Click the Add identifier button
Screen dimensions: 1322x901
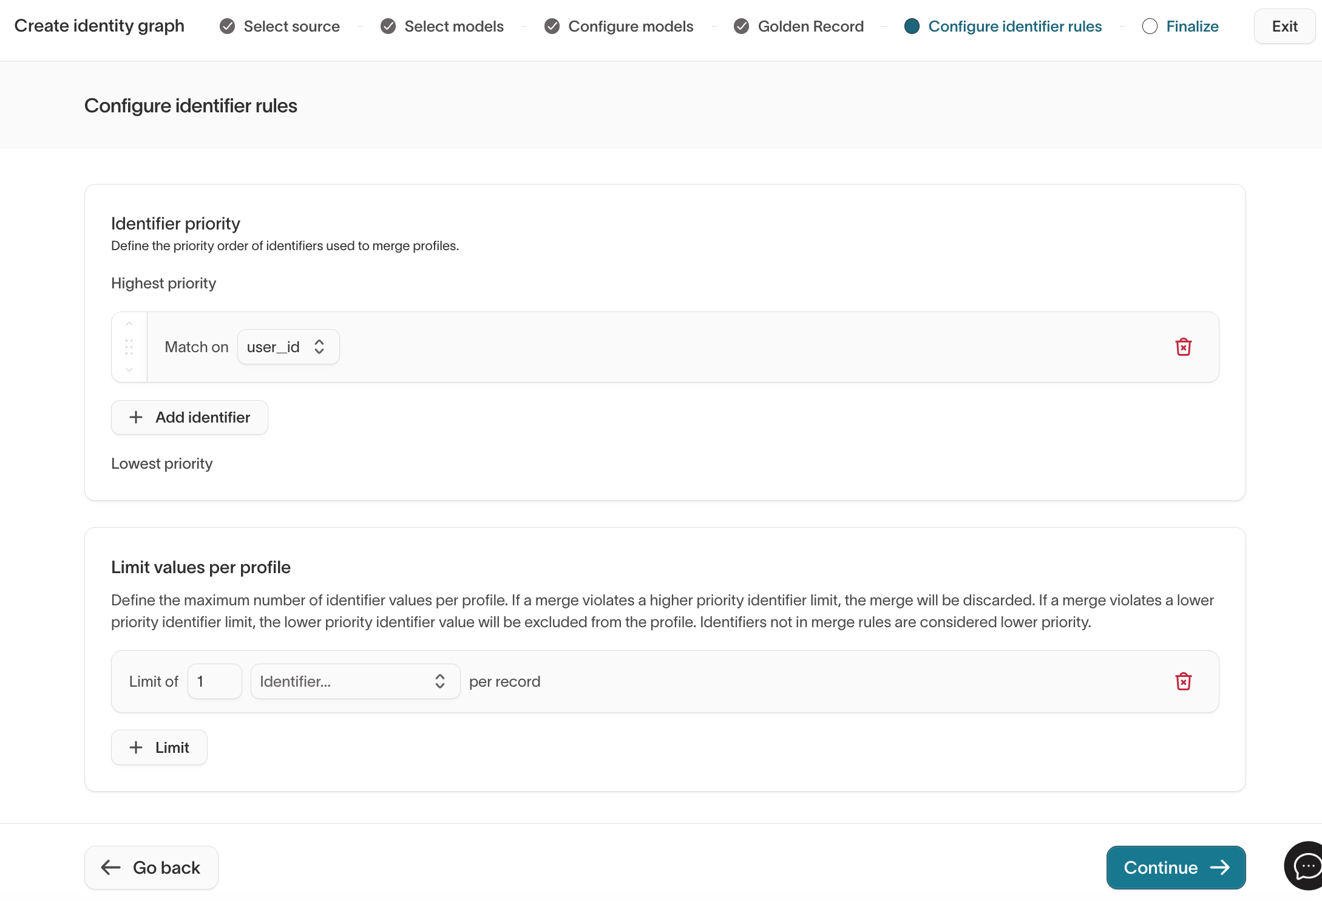click(189, 417)
